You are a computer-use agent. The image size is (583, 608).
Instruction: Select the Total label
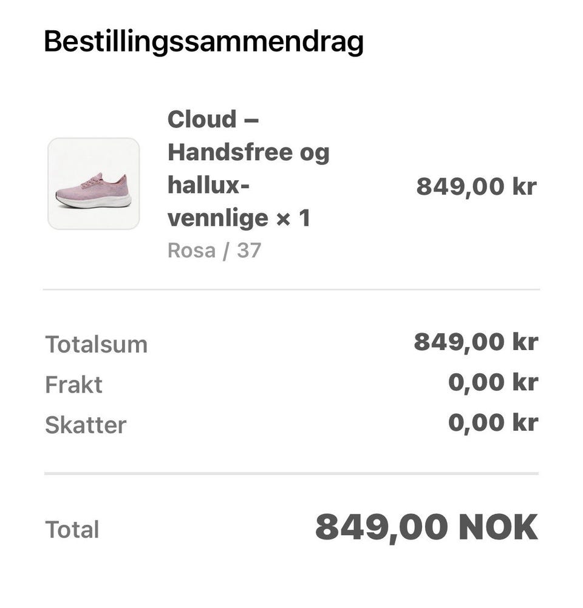click(72, 530)
